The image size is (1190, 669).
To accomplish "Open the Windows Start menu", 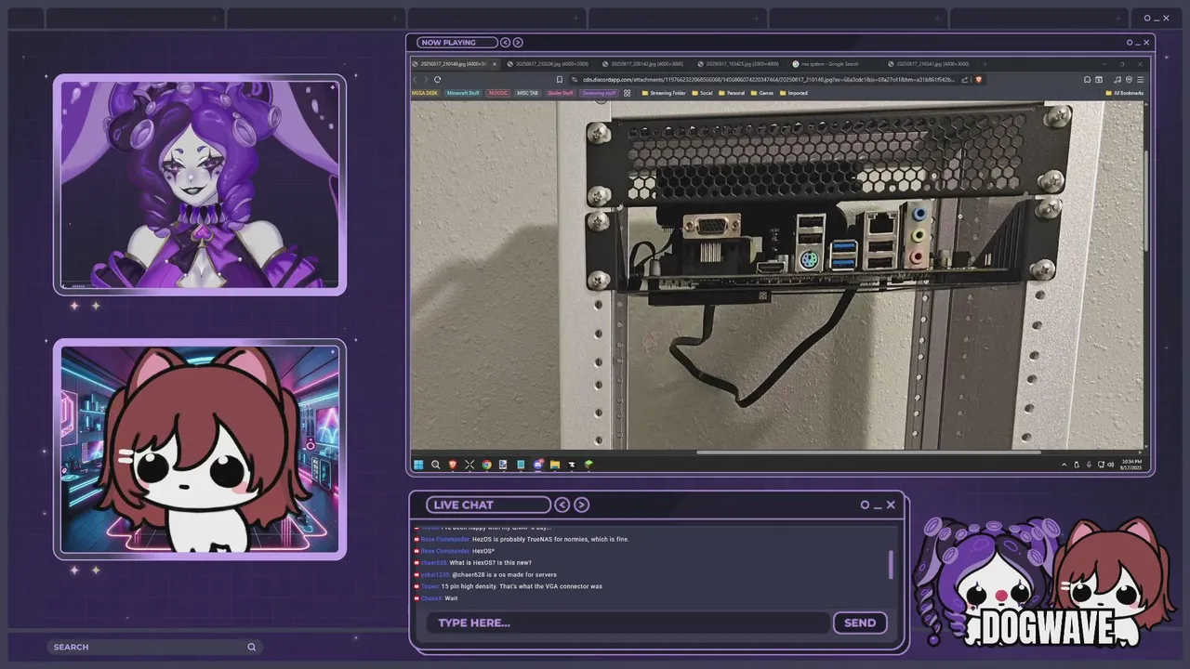I will click(418, 465).
